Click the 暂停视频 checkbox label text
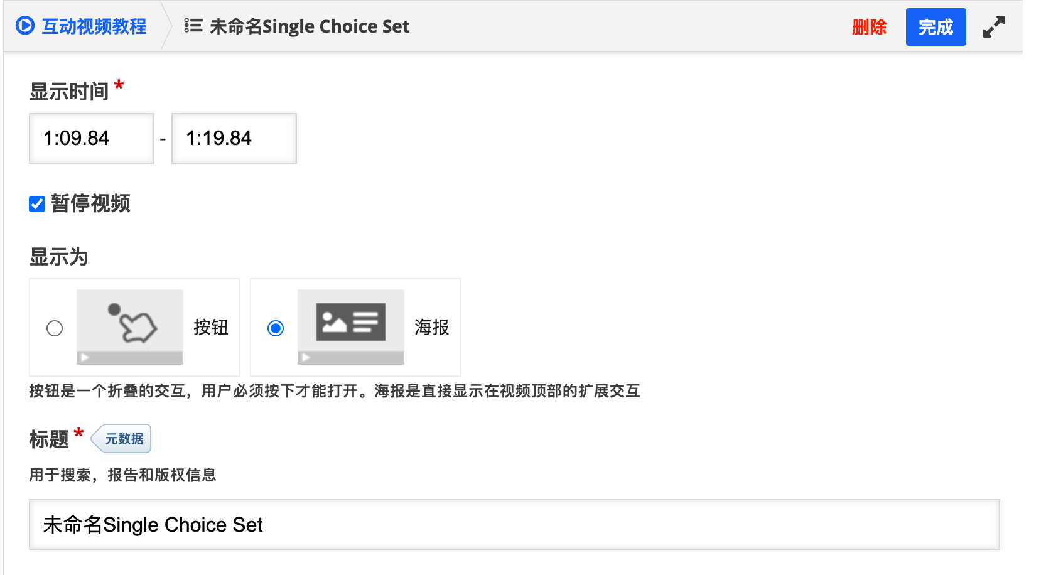Screen dimensions: 1041x575 (x=90, y=203)
